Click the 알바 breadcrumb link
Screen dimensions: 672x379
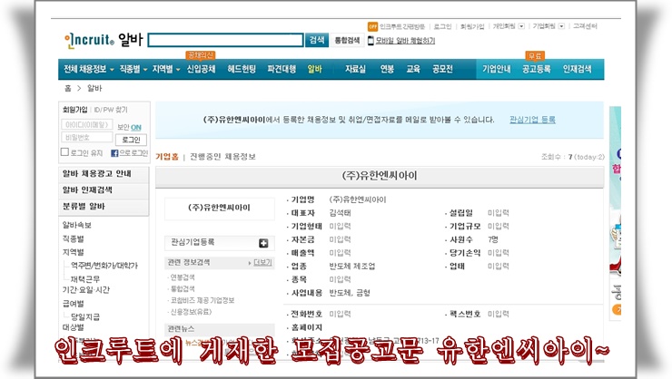[x=94, y=88]
